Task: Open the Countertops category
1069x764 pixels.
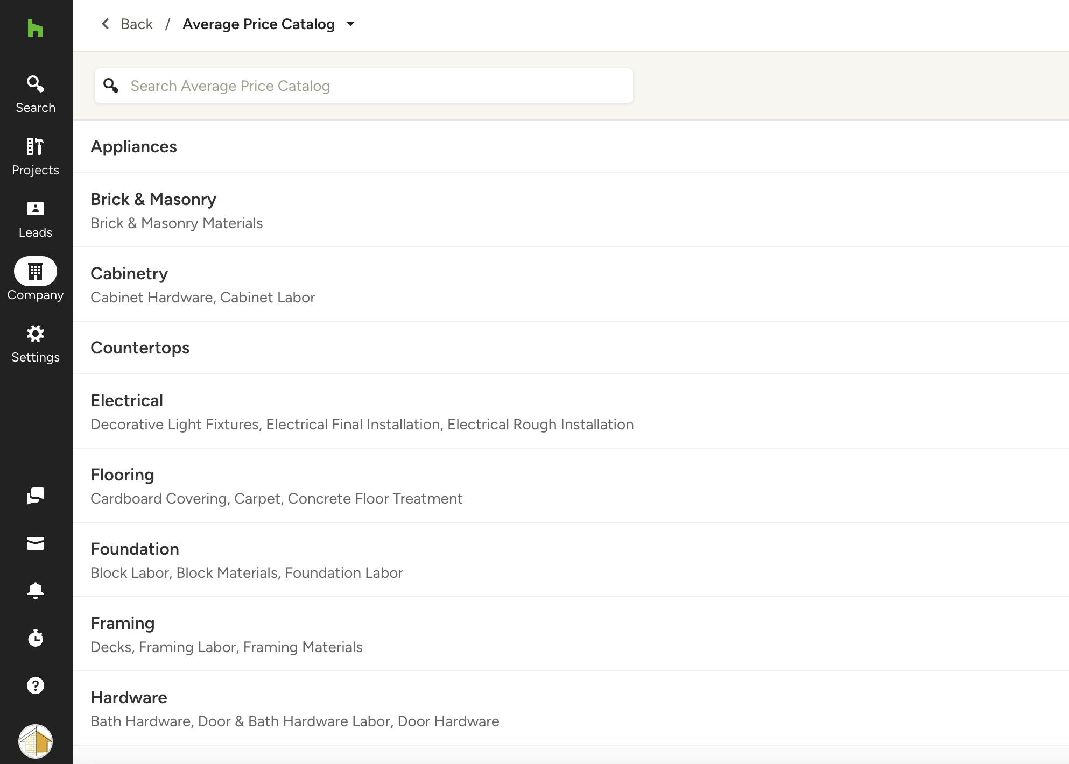Action: pos(571,348)
